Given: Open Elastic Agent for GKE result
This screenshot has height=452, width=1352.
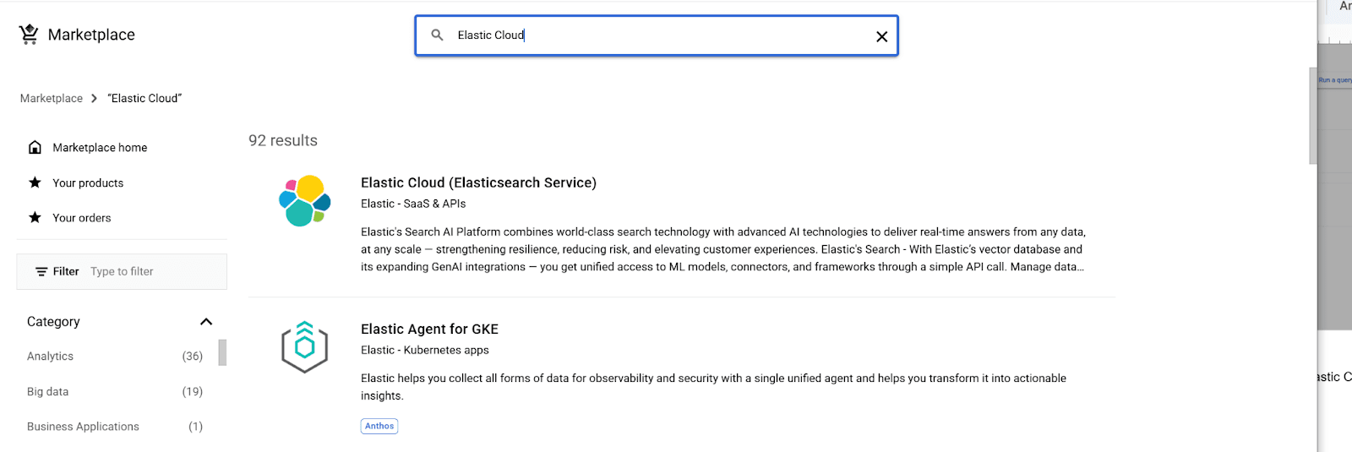Looking at the screenshot, I should point(429,329).
